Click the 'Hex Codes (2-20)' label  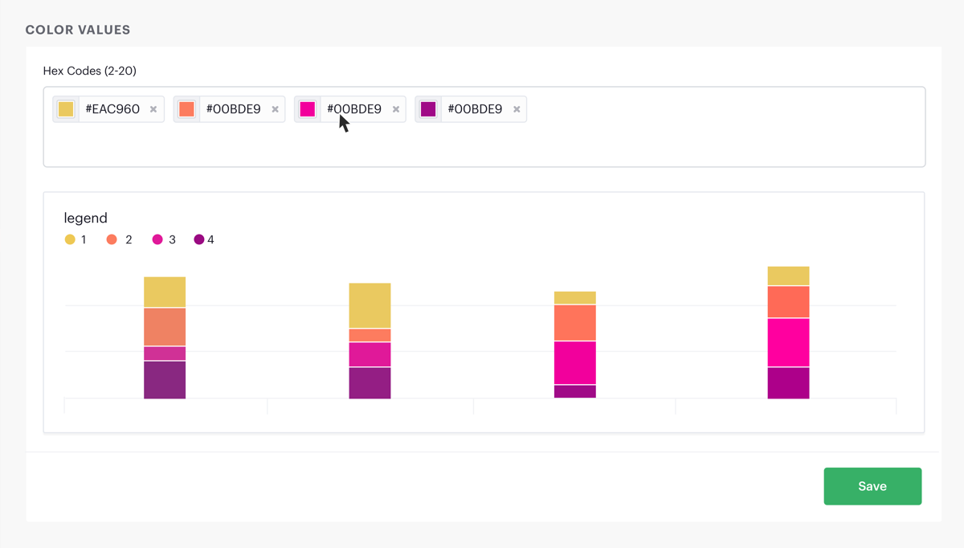[x=90, y=71]
